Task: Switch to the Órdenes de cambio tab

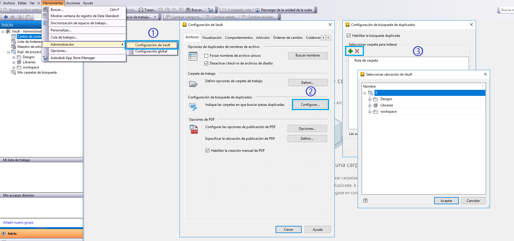Action: (288, 37)
